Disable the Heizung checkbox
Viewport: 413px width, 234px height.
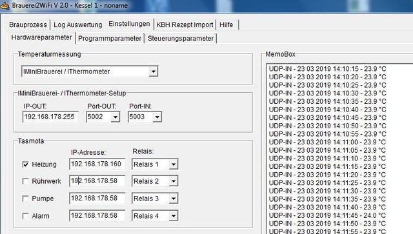pos(26,164)
